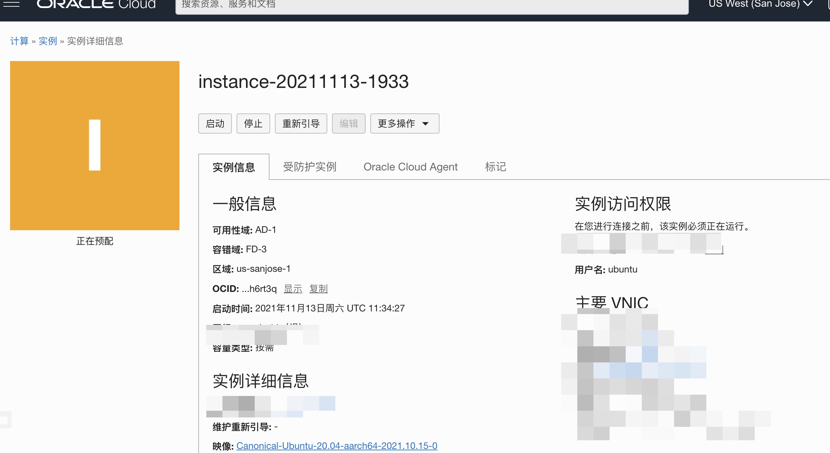Click the 区域: us-sanjose-1 text
830x453 pixels.
coord(251,269)
